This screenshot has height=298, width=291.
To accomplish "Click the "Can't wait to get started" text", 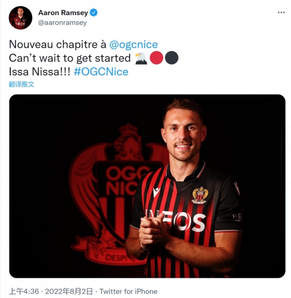I will (x=70, y=58).
